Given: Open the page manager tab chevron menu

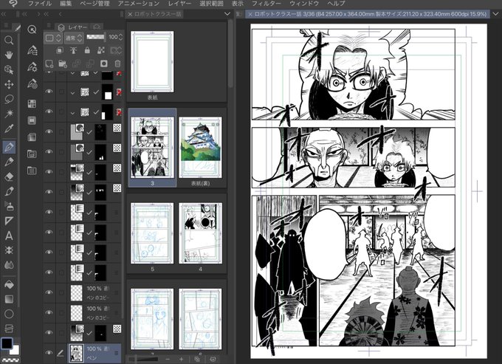Looking at the screenshot, I should (227, 14).
